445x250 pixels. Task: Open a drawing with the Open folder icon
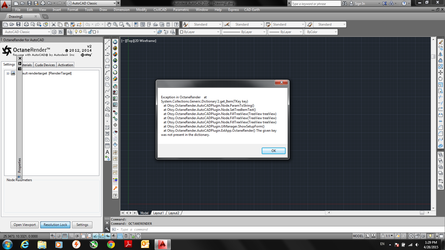(12, 24)
